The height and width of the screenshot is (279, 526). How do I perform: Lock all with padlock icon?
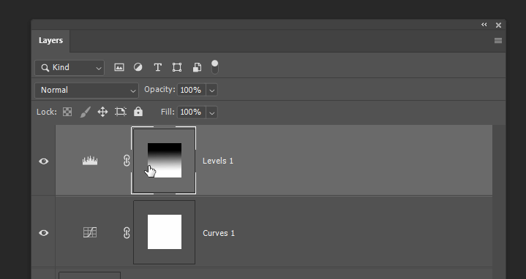click(138, 112)
